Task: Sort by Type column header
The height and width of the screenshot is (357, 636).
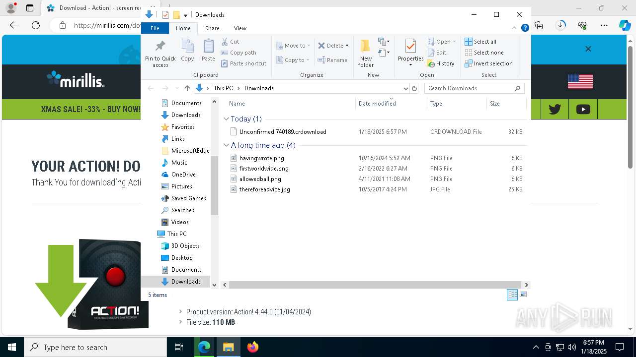Action: pos(457,104)
